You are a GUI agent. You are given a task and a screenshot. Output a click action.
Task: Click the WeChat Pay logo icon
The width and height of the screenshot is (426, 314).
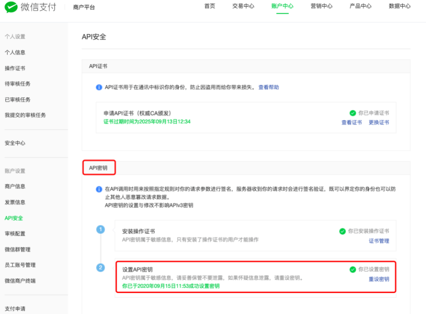coord(11,7)
